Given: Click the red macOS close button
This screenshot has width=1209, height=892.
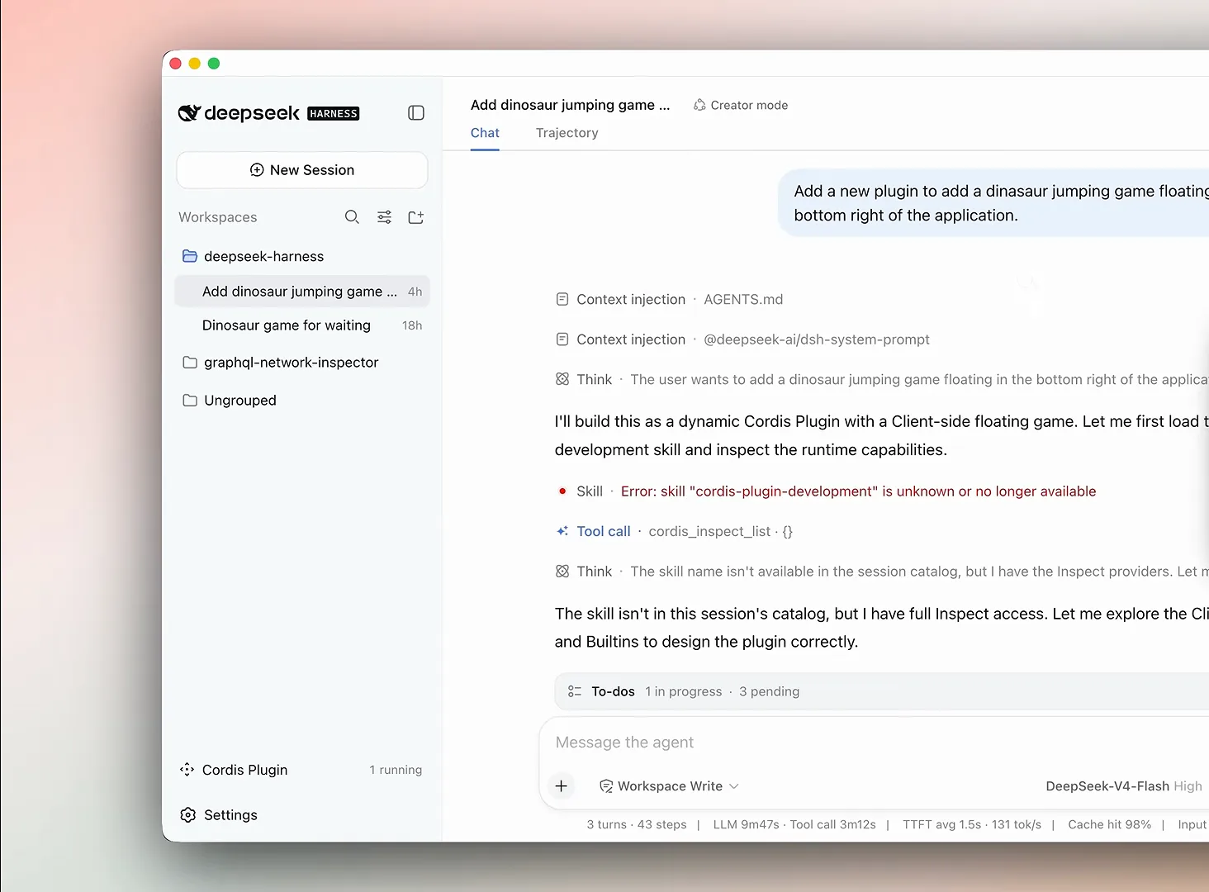Looking at the screenshot, I should tap(175, 64).
